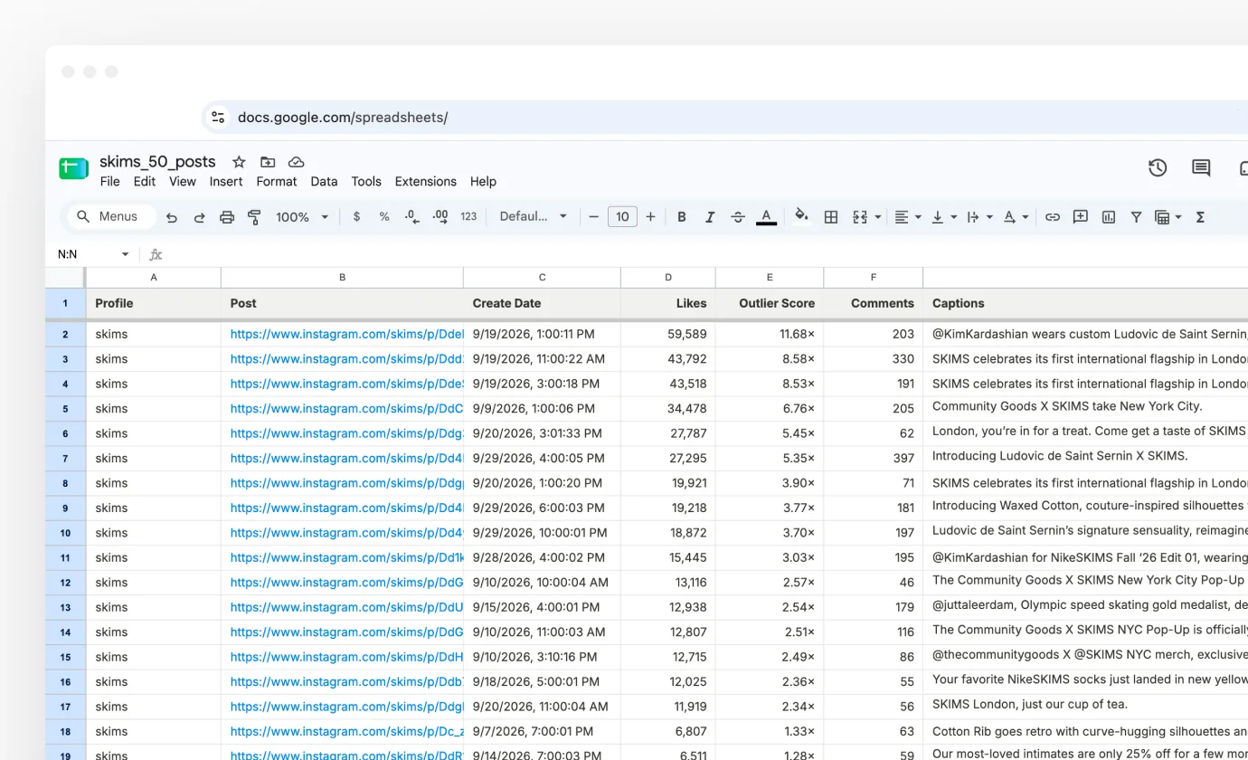Open version history clock icon
Viewport: 1248px width, 760px height.
tap(1158, 167)
